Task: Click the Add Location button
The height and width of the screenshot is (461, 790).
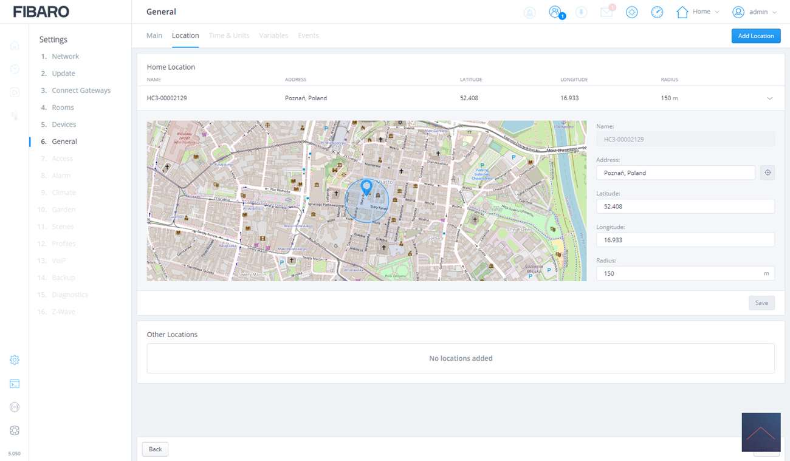Action: coord(755,36)
